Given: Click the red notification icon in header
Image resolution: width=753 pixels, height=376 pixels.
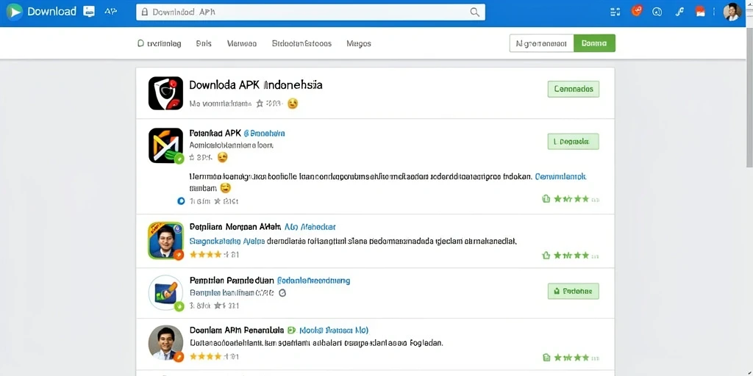Looking at the screenshot, I should click(x=637, y=11).
